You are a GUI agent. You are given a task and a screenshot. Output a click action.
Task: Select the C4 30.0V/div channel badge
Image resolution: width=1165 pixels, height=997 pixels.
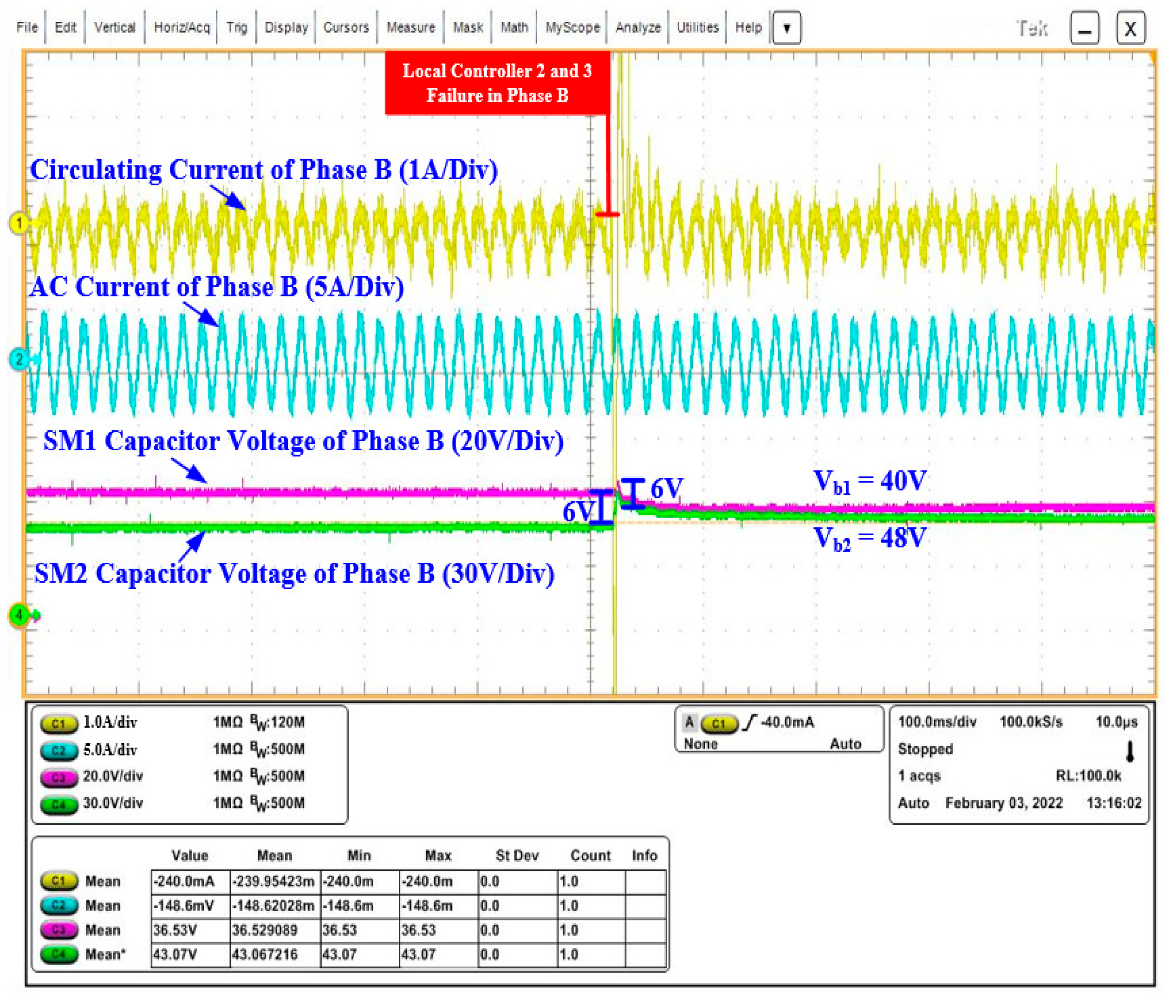[x=59, y=804]
